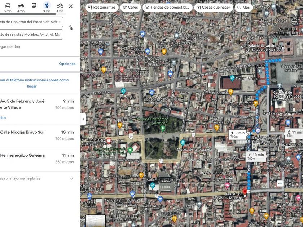
Task: Open route Opciones link
Action: tap(67, 64)
